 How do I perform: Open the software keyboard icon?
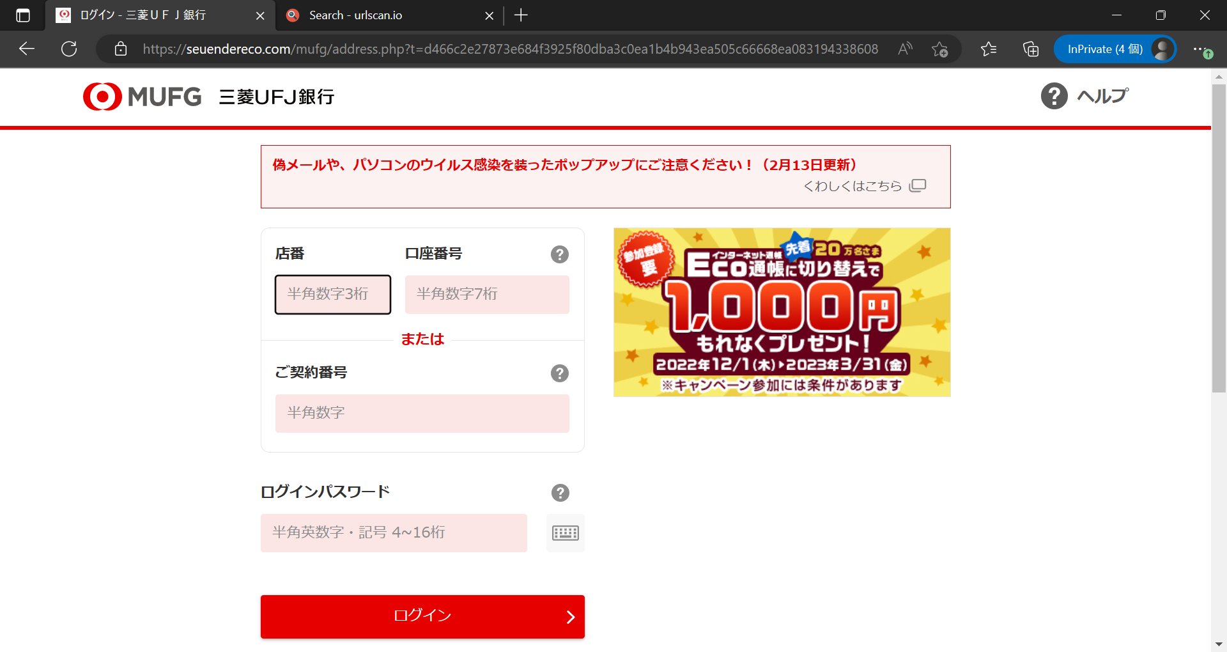566,533
